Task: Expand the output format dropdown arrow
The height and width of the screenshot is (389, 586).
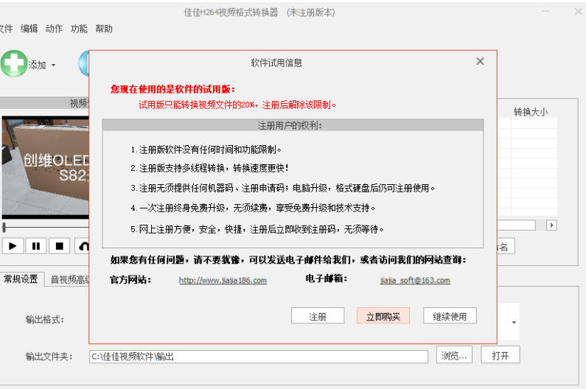Action: point(515,322)
